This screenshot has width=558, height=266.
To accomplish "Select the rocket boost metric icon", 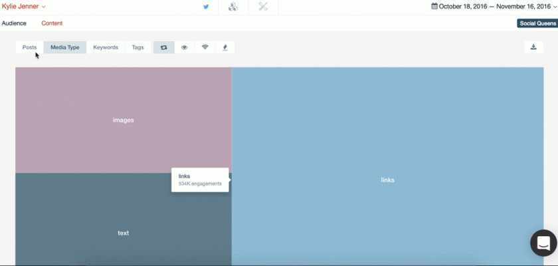I will pos(225,48).
